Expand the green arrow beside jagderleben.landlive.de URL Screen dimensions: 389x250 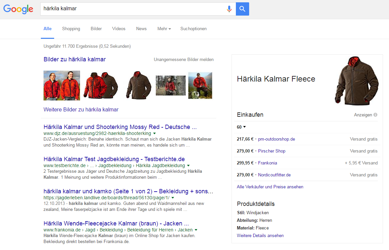pyautogui.click(x=173, y=198)
